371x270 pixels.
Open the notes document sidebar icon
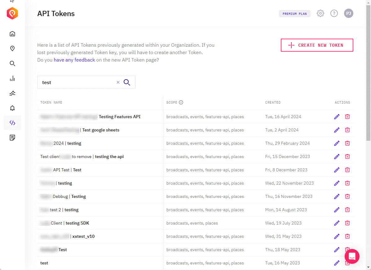point(12,138)
